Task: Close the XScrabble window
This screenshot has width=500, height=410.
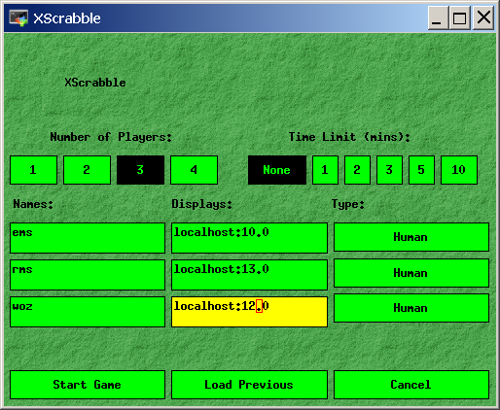Action: (x=483, y=17)
